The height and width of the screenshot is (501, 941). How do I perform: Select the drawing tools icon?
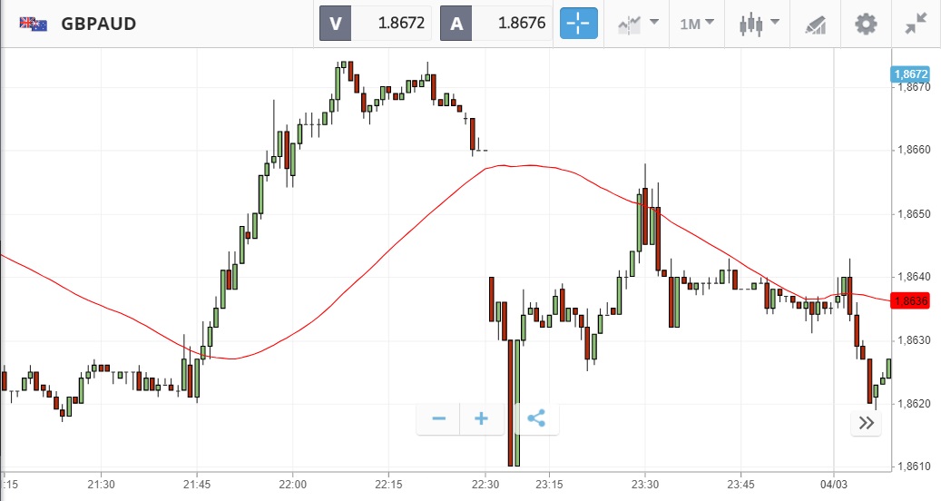[x=815, y=25]
